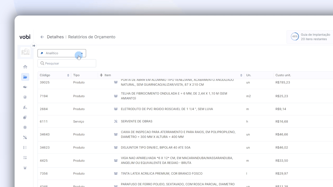This screenshot has width=333, height=187.
Task: Expand the sidebar with the arrow toggle
Action: 34,46
